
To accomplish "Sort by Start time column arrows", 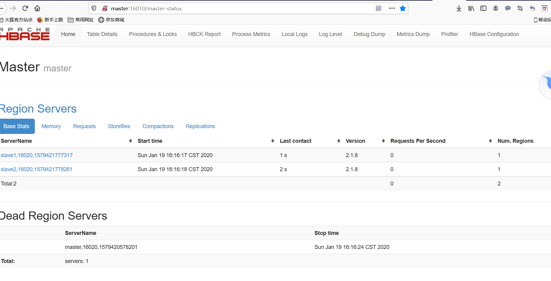I will click(273, 141).
